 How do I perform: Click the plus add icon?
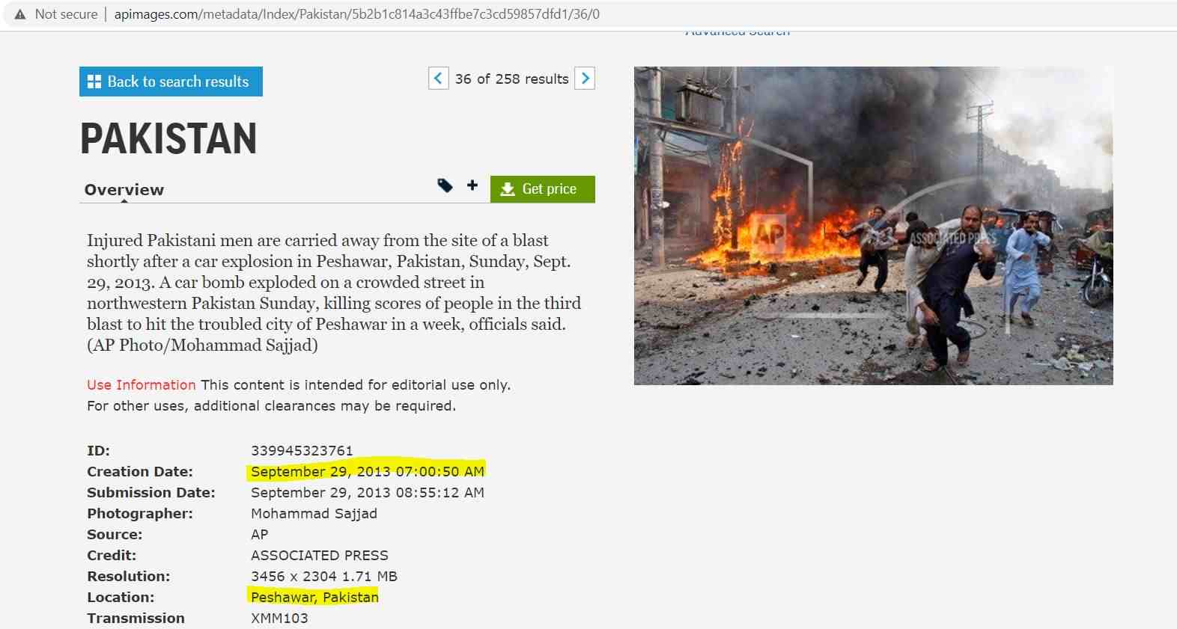472,185
